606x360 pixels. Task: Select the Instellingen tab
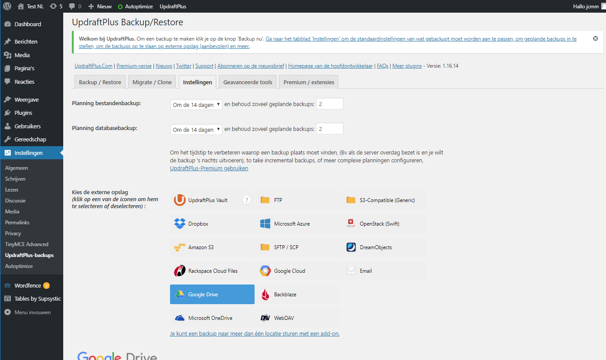click(x=197, y=82)
